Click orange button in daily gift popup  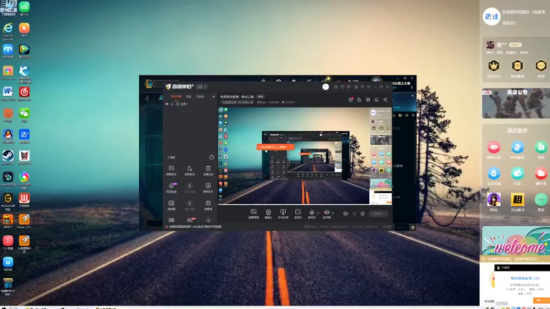541,301
